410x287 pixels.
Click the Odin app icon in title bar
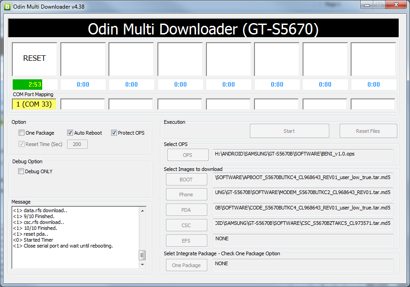coord(7,7)
